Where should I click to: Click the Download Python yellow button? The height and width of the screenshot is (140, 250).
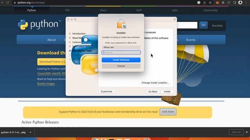[x=52, y=62]
